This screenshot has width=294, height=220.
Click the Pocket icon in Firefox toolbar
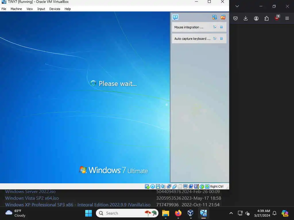(235, 18)
